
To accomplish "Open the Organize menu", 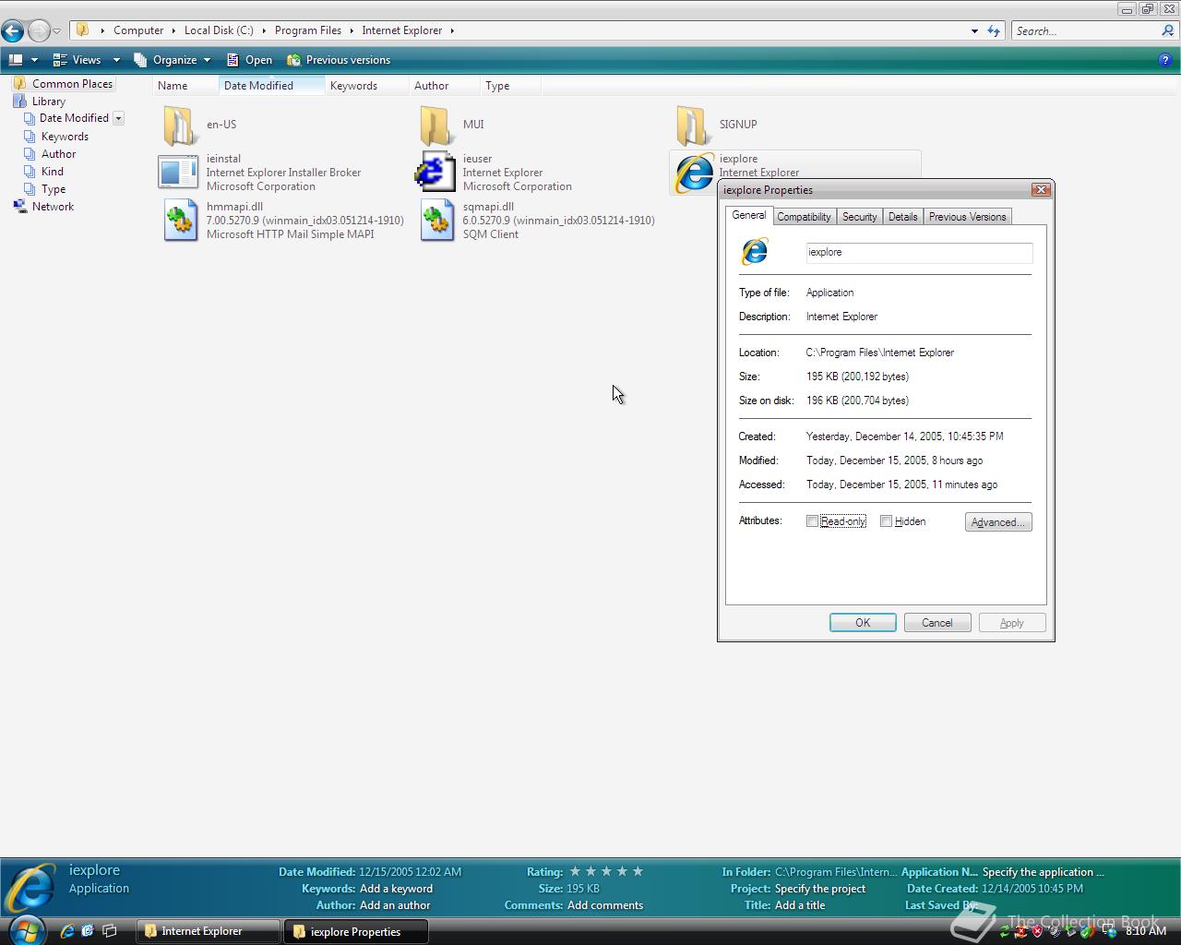I will [x=173, y=60].
